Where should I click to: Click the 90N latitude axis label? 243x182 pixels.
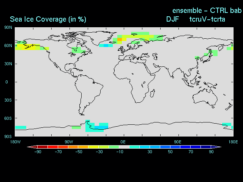coord(8,28)
